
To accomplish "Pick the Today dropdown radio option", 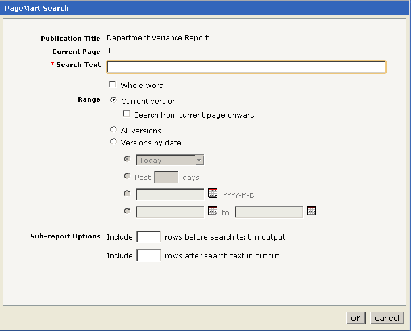I will (127, 159).
